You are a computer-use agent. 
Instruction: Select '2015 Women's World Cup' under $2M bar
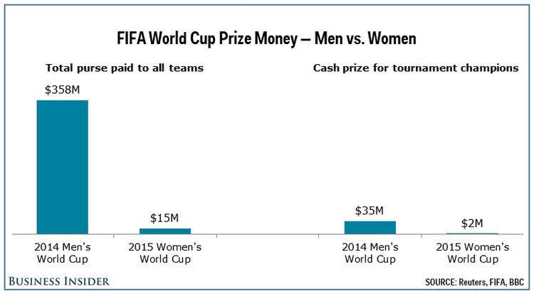point(471,253)
